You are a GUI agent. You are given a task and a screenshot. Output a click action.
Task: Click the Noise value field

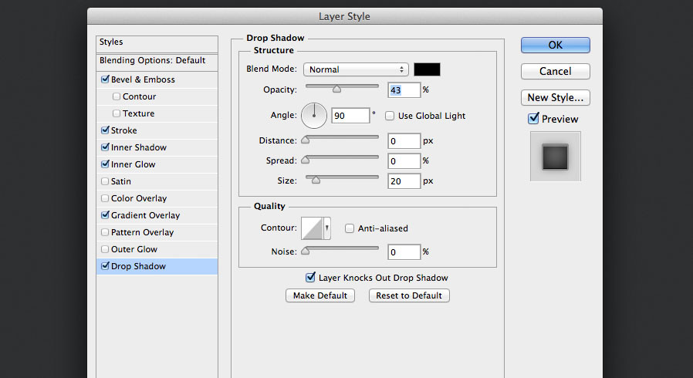pyautogui.click(x=404, y=252)
